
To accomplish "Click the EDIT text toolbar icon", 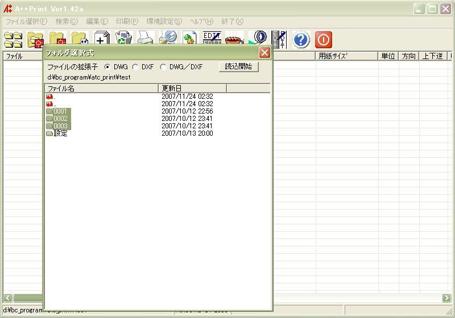I will [212, 39].
